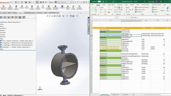Click the Excel Ideas icon
This screenshot has height=96, width=171.
tap(168, 9)
